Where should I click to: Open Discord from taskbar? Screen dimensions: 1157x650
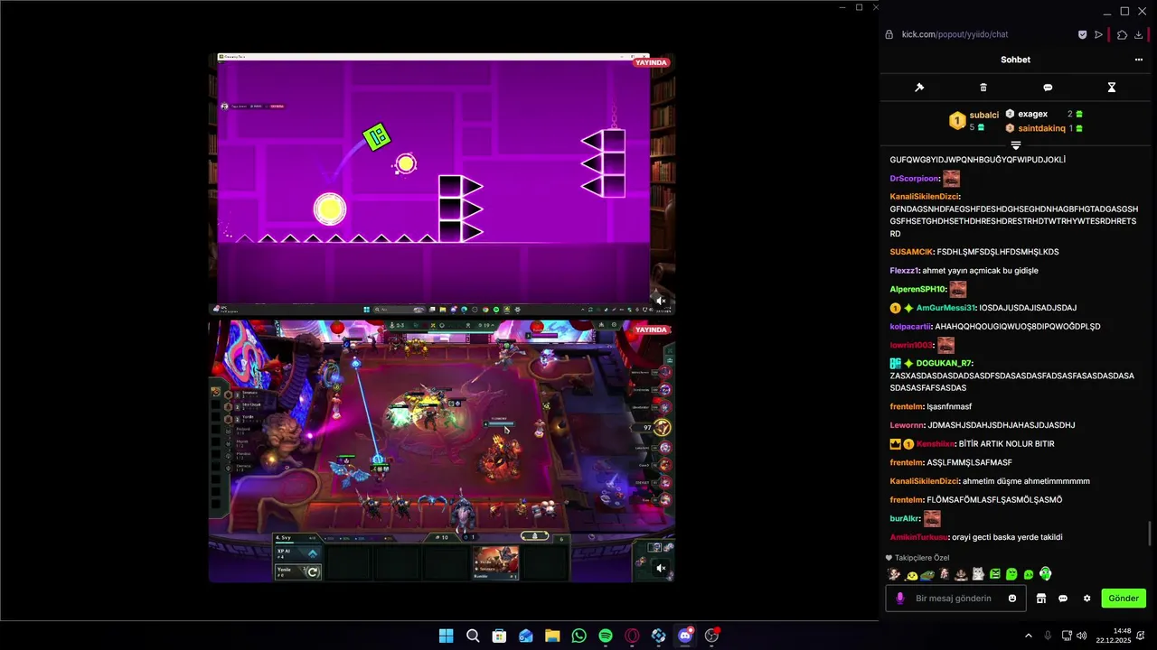tap(685, 636)
